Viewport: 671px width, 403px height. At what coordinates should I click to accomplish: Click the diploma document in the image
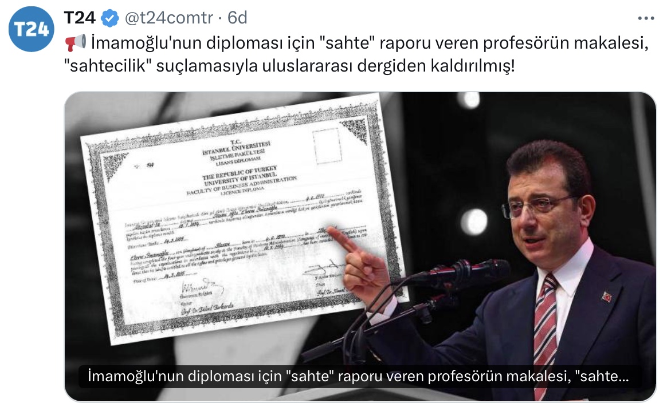244,218
